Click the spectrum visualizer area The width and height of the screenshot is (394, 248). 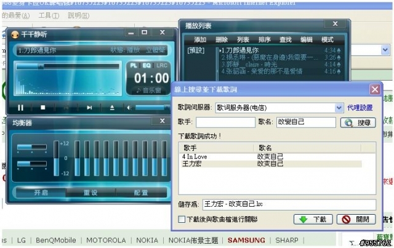click(68, 84)
